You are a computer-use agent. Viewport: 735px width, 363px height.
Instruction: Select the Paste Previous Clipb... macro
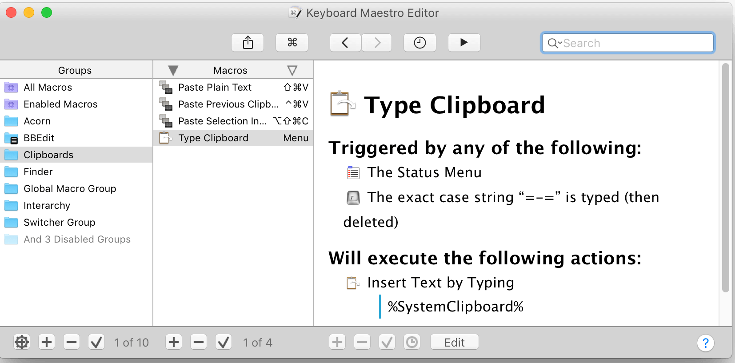tap(234, 104)
